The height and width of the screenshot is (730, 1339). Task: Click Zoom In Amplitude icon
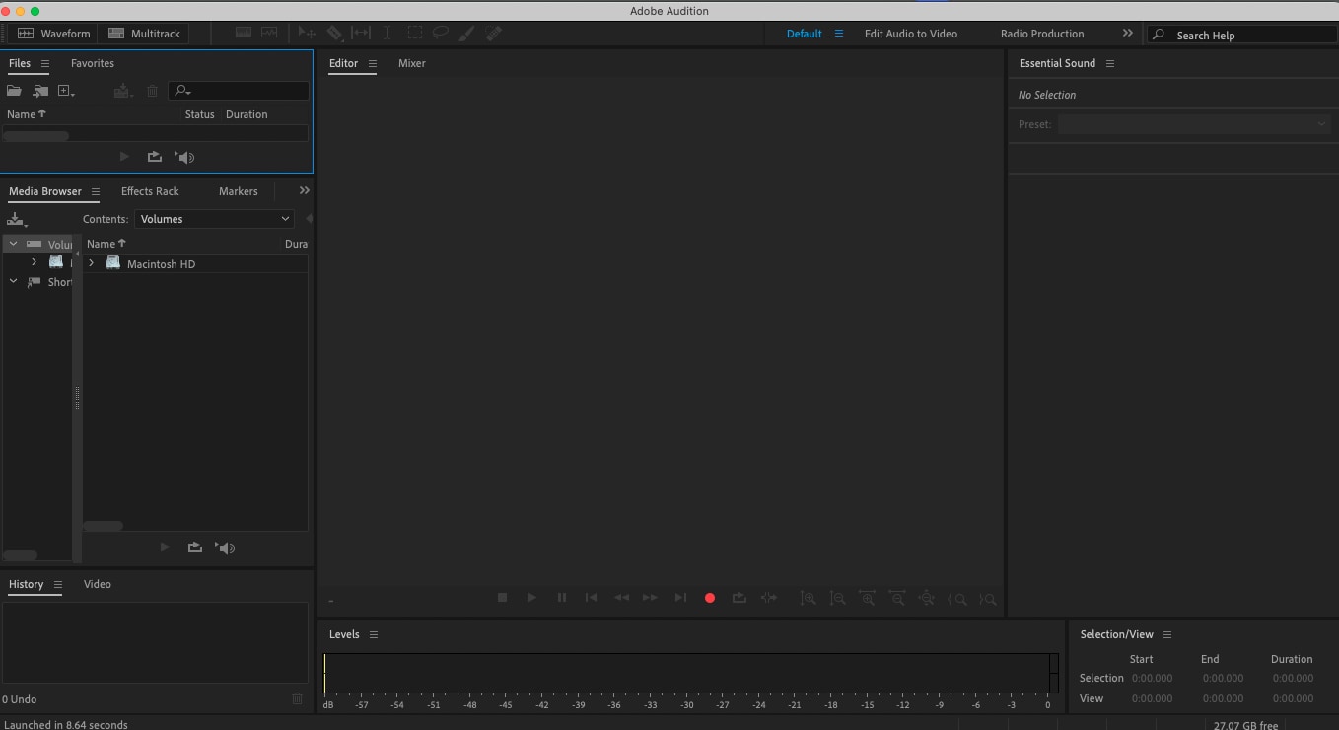click(x=808, y=598)
